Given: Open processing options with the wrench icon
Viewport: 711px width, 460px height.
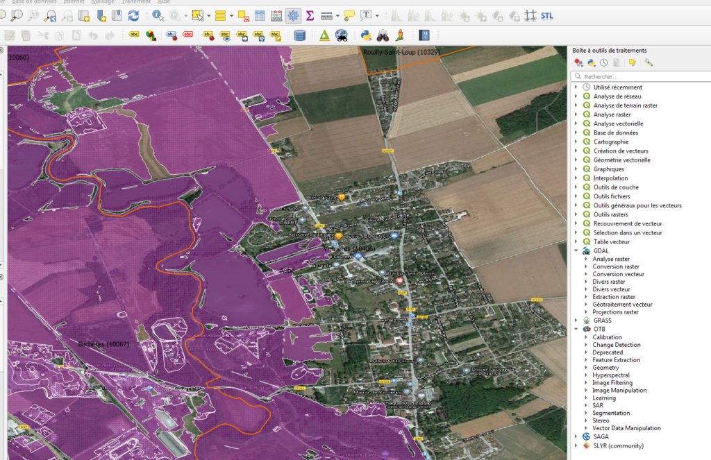Looking at the screenshot, I should click(649, 62).
